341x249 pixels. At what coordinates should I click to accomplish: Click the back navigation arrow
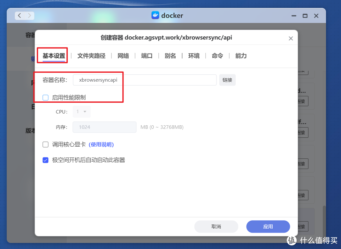point(19,15)
